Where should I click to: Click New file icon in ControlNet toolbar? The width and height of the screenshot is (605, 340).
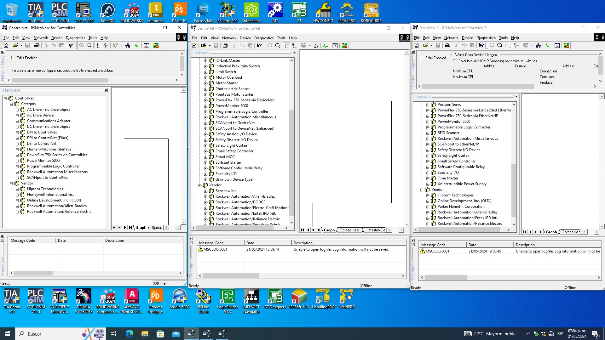(x=6, y=45)
